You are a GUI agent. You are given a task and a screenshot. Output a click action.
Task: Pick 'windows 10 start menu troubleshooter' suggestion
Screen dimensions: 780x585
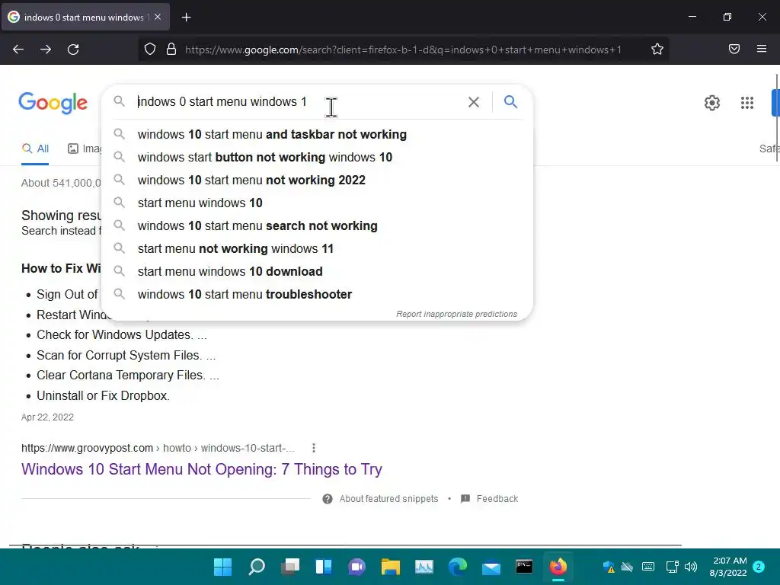tap(317, 295)
